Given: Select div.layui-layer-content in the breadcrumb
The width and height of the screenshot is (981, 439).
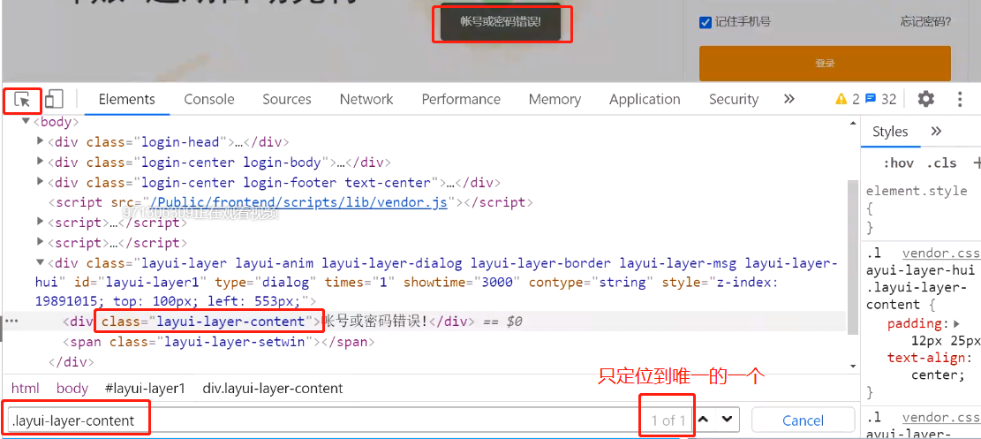Looking at the screenshot, I should (x=273, y=389).
